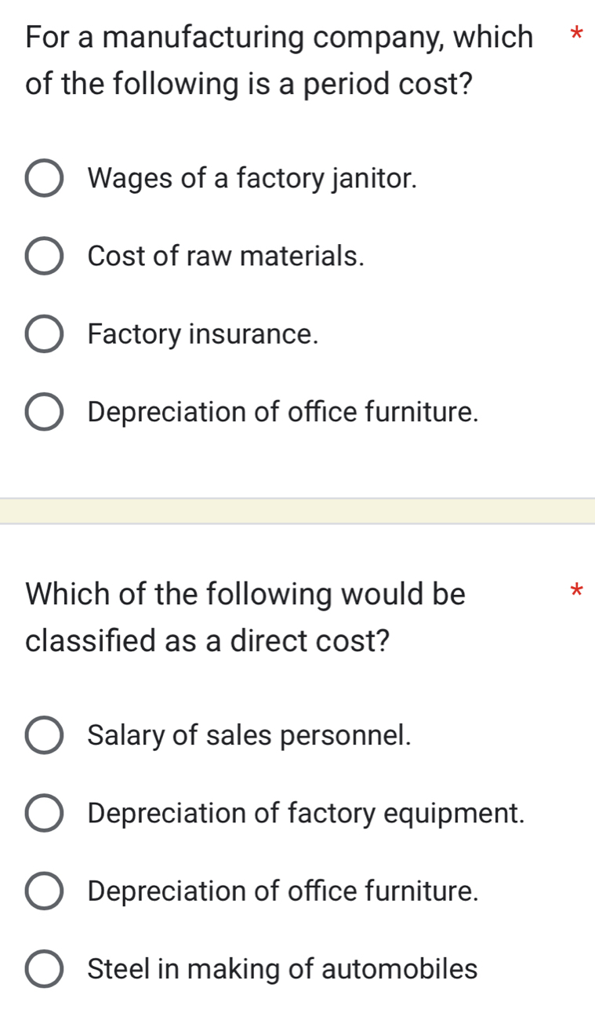This screenshot has height=1024, width=595.
Task: Click the direct cost question title
Action: click(x=245, y=617)
